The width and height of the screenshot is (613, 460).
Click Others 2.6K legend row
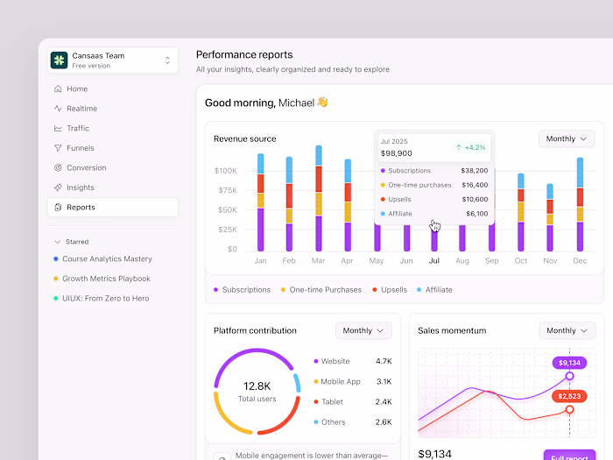pos(353,422)
